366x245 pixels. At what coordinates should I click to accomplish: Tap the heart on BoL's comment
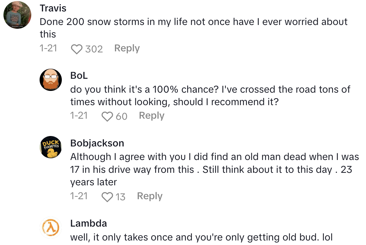click(107, 116)
